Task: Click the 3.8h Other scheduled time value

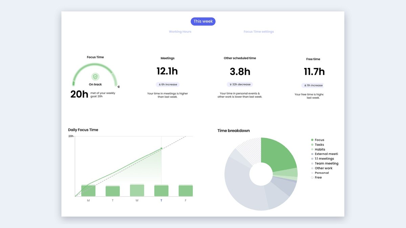Action: [x=240, y=72]
